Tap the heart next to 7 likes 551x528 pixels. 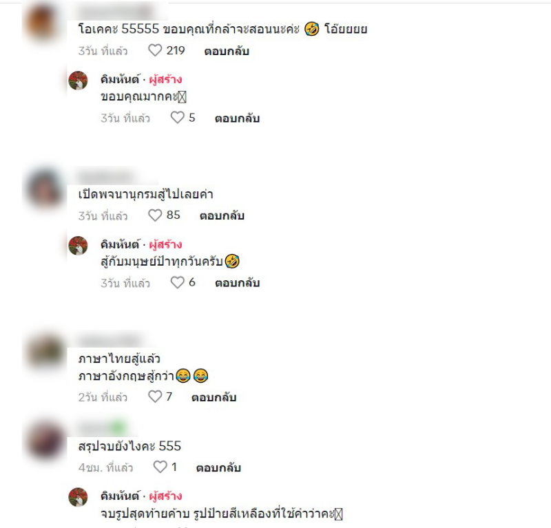[x=154, y=397]
